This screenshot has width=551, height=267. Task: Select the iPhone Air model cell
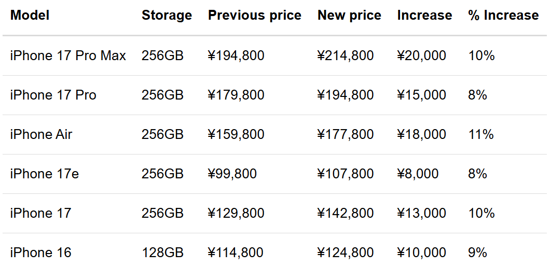click(x=41, y=134)
